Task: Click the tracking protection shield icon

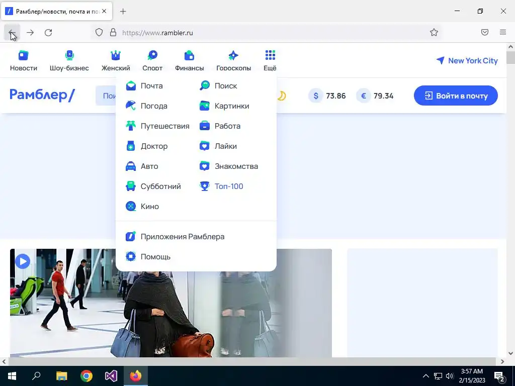Action: click(99, 32)
